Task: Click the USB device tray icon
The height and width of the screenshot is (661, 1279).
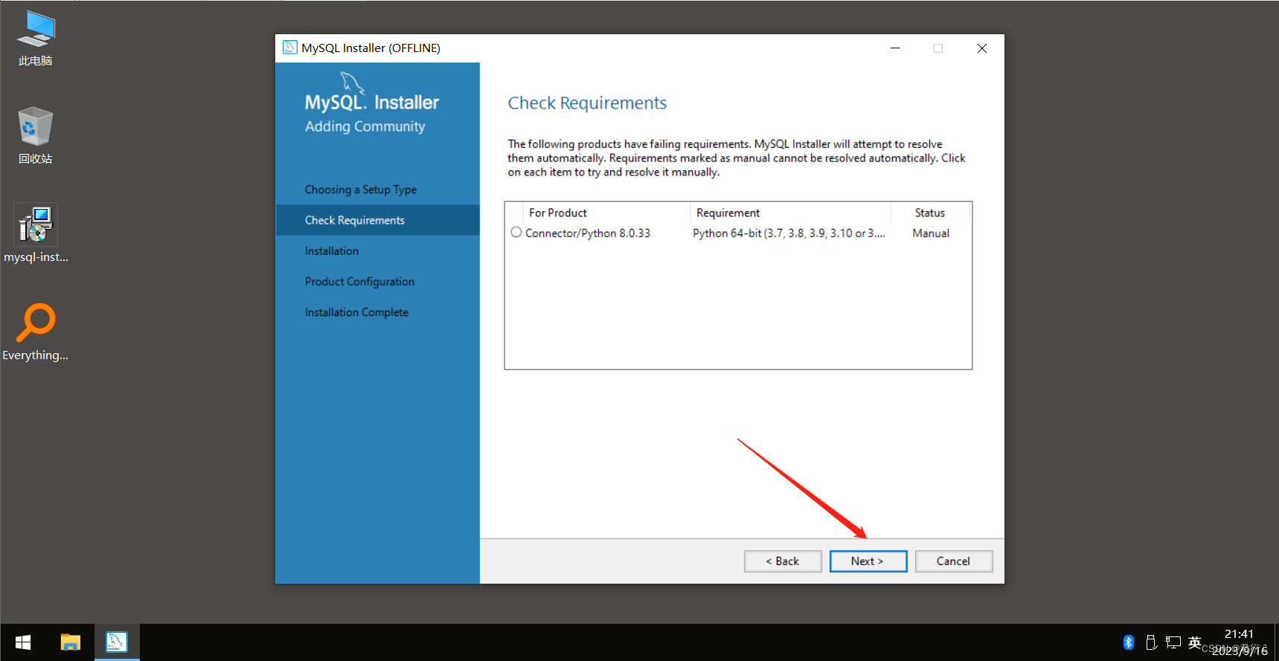Action: coord(1151,642)
